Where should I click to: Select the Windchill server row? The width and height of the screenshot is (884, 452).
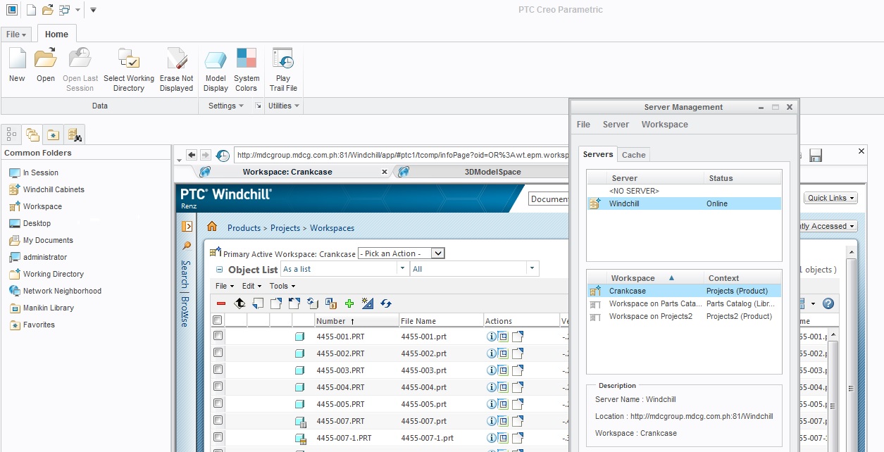coord(684,203)
